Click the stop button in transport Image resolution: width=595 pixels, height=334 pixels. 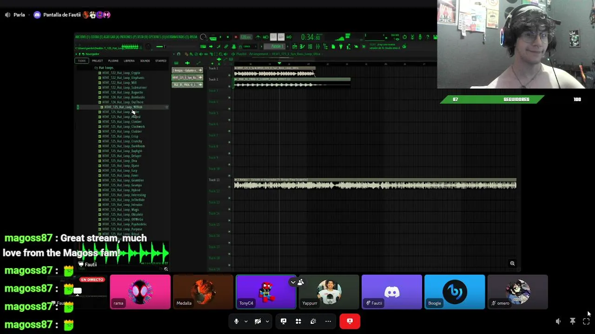[x=227, y=37]
